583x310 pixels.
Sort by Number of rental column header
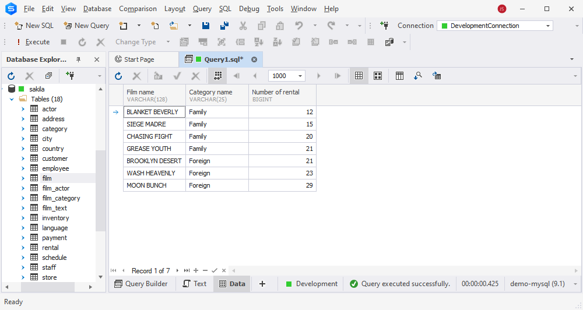point(283,95)
